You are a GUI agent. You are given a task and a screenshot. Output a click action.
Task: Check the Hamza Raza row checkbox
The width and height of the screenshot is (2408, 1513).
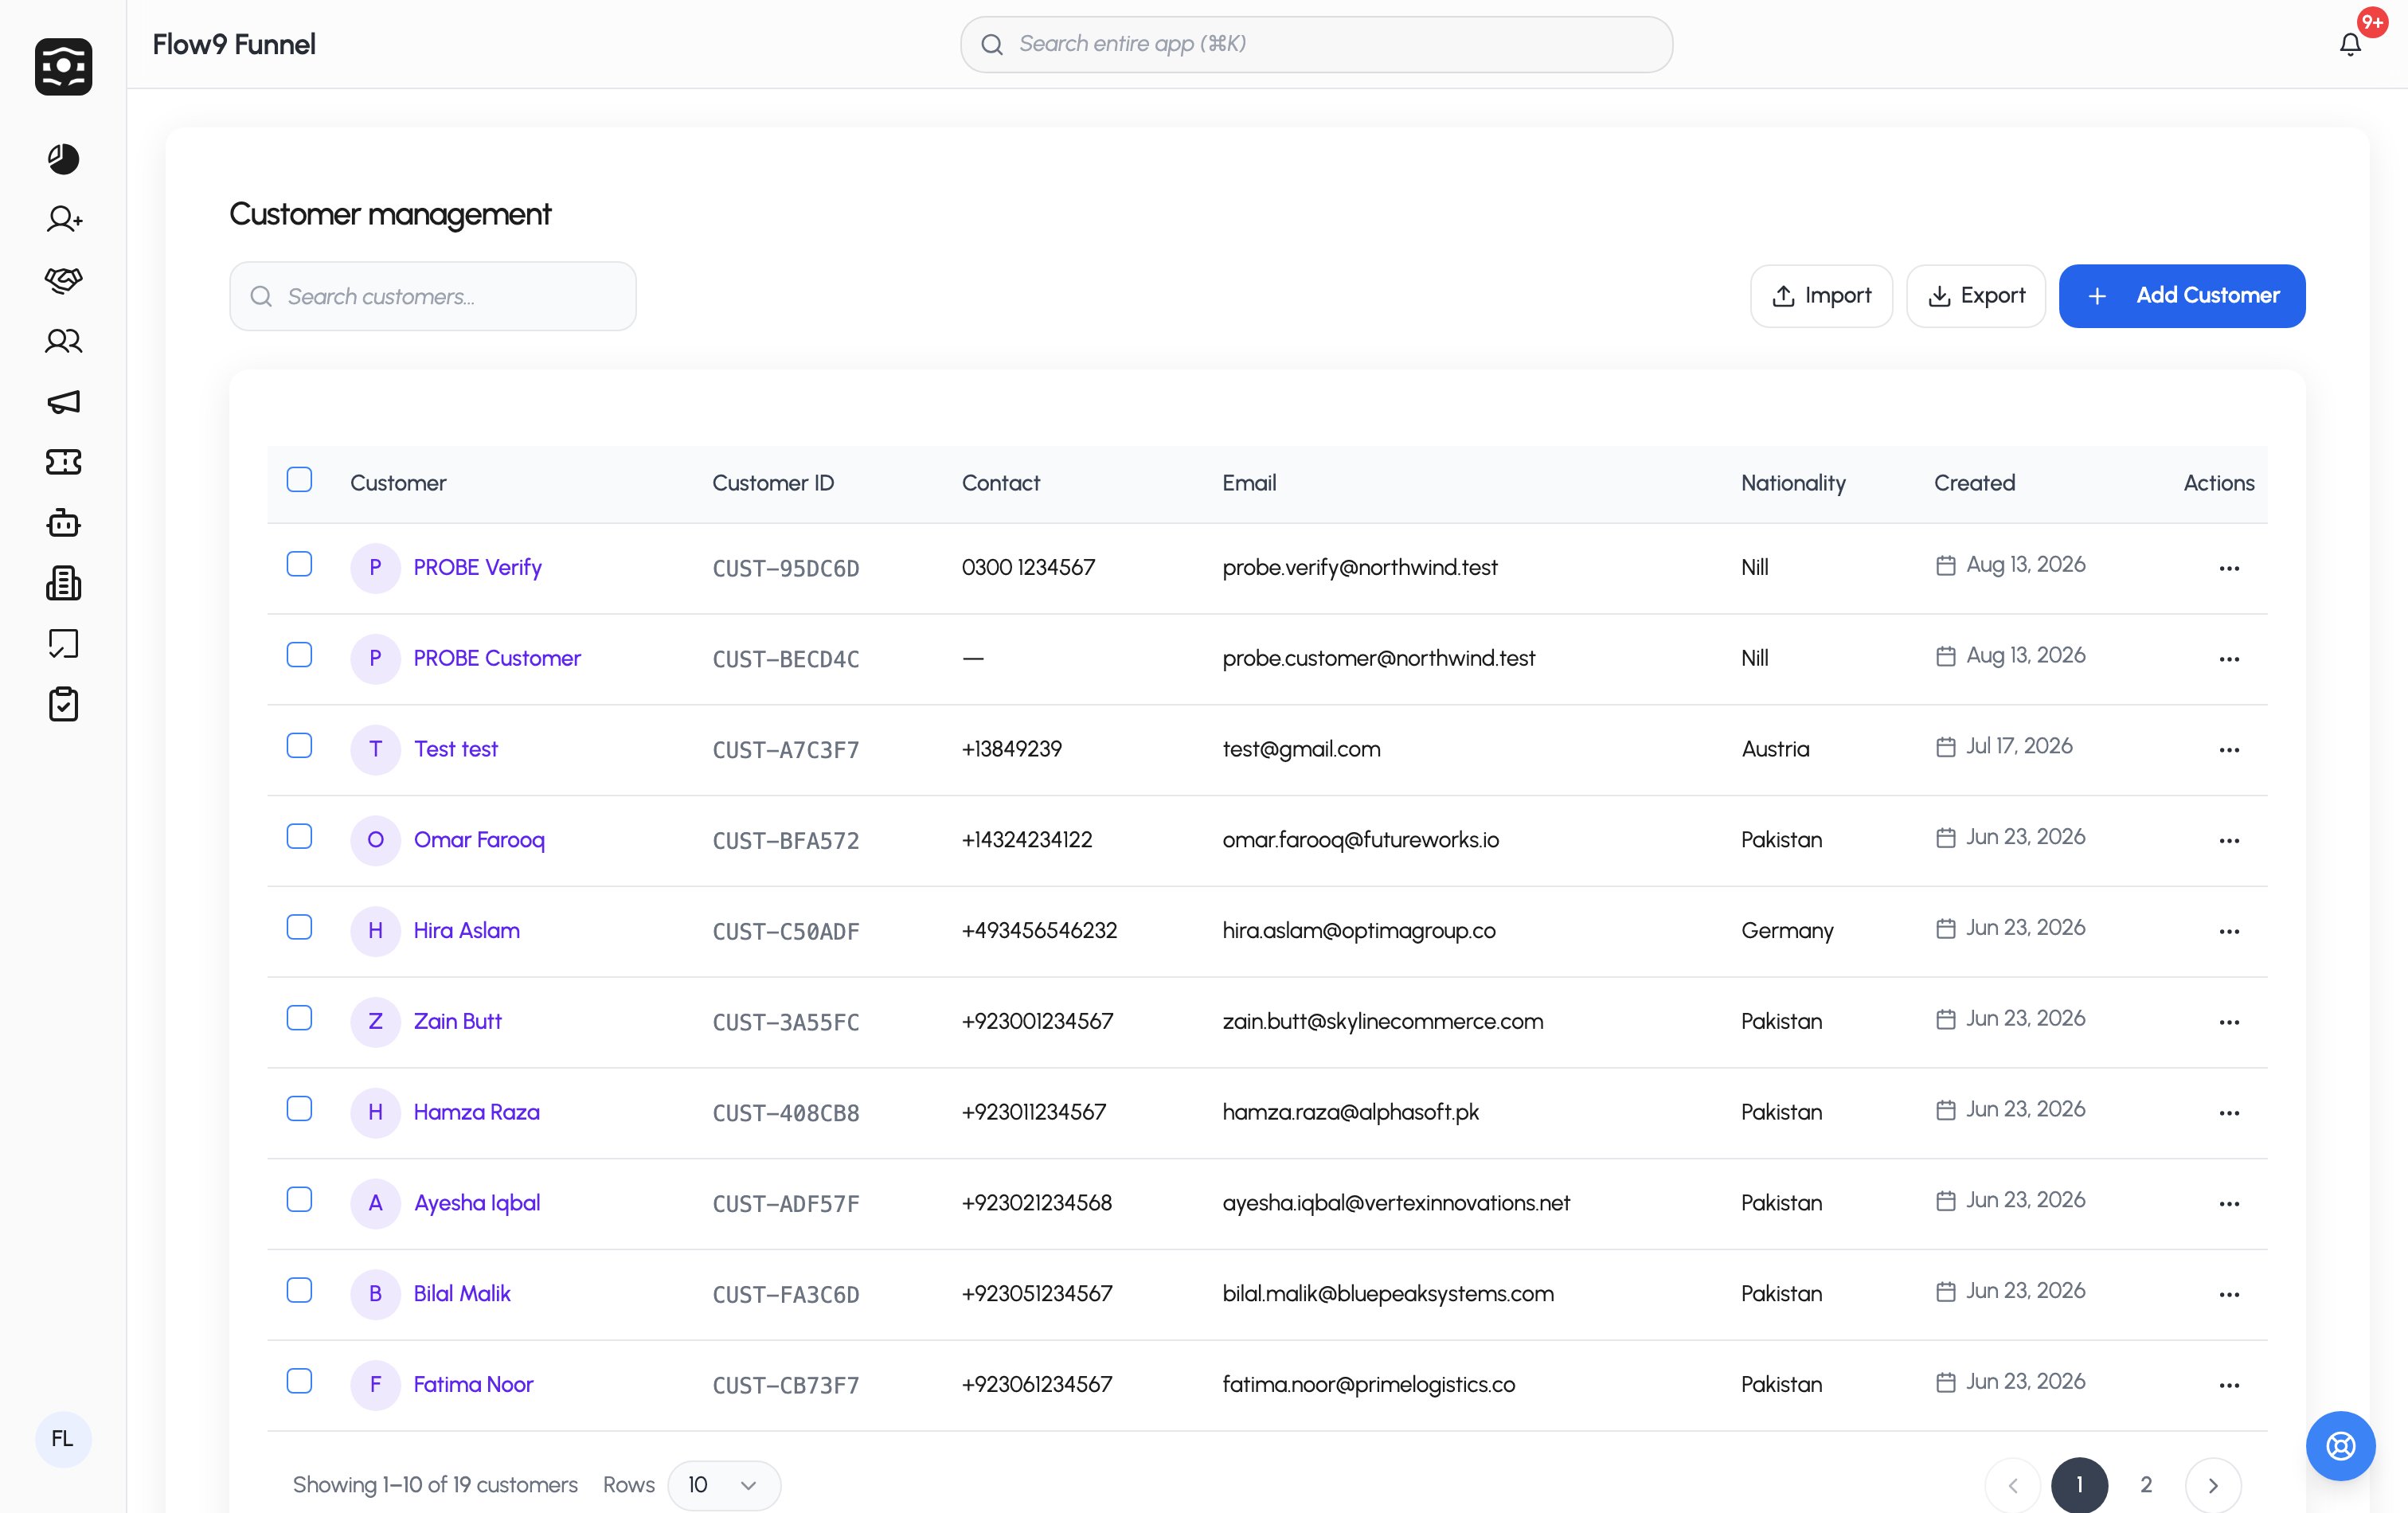299,1109
